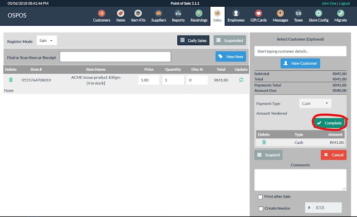Click the New Item button
Image resolution: width=357 pixels, height=217 pixels.
[x=230, y=56]
